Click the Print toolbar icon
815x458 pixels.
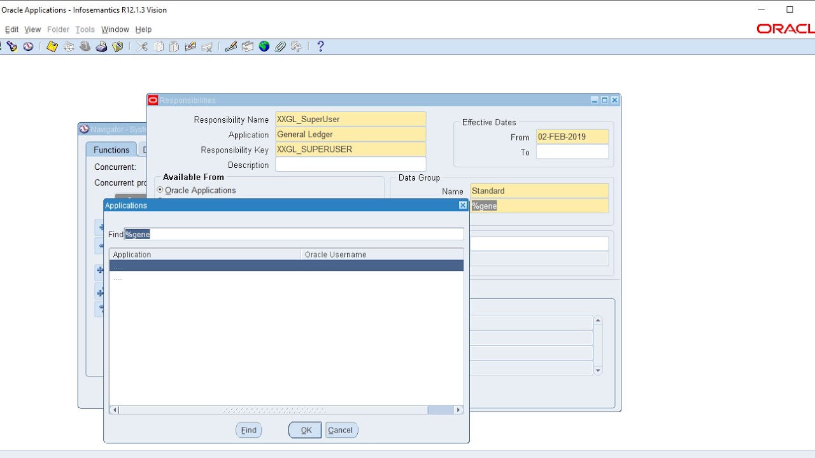pos(102,46)
